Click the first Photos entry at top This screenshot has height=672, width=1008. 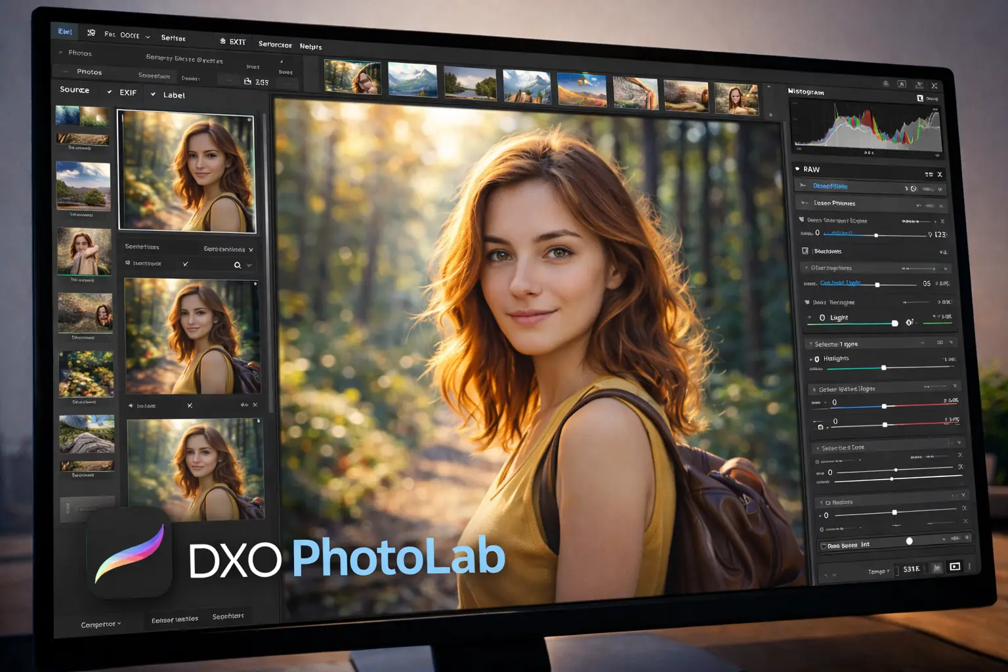(x=80, y=53)
